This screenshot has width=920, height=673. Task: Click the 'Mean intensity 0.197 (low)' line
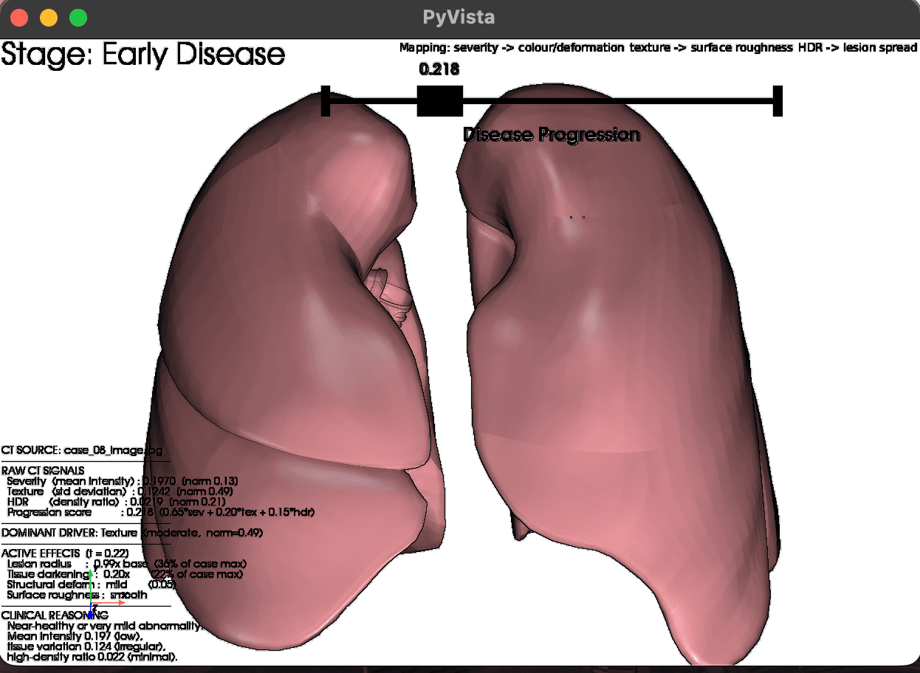coord(75,636)
